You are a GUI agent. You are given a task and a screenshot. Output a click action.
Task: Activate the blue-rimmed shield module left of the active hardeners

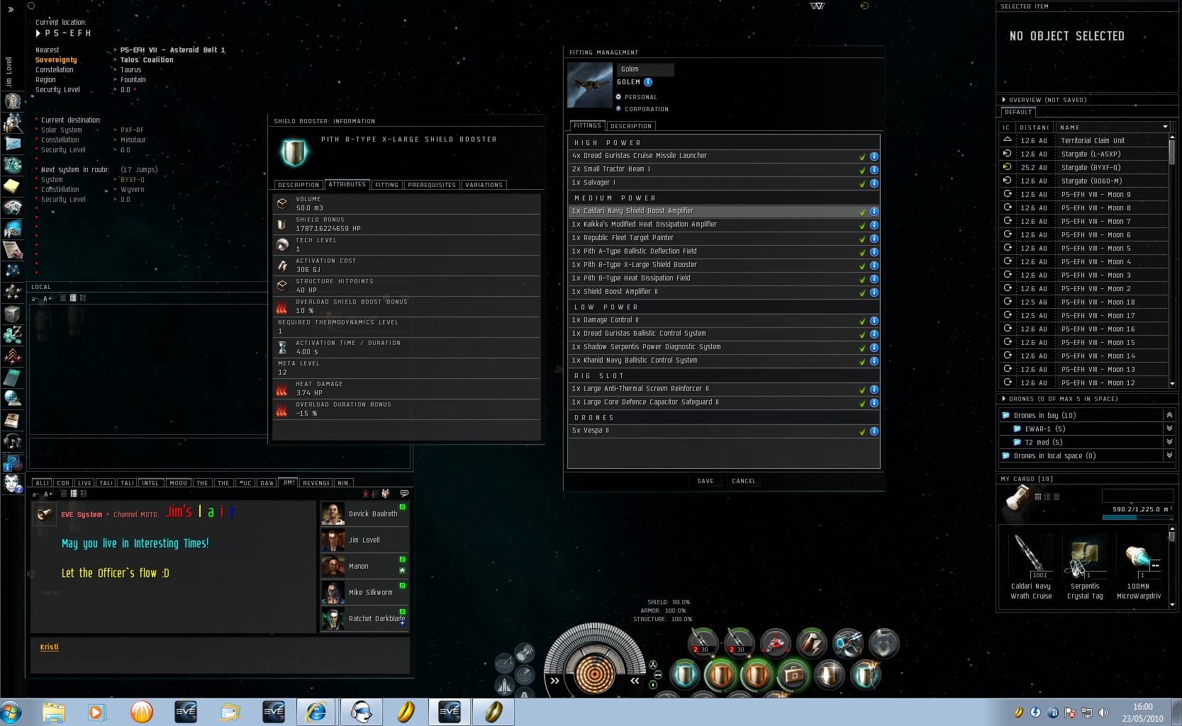685,674
